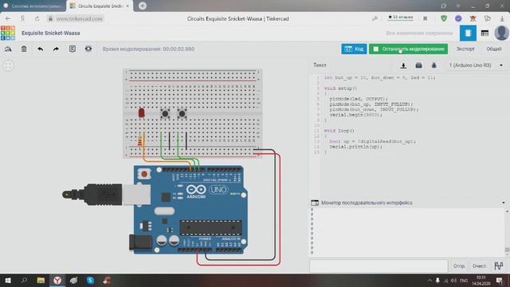Click the Serial Monitor input field

click(379, 265)
